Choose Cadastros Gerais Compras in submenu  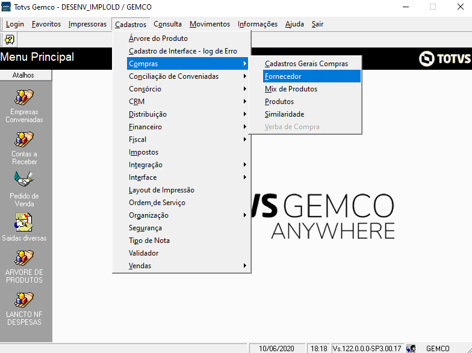312,64
